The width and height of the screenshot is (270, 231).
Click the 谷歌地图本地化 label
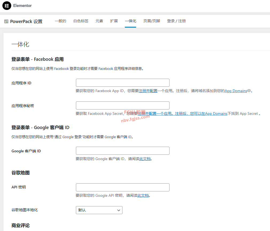pyautogui.click(x=25, y=210)
